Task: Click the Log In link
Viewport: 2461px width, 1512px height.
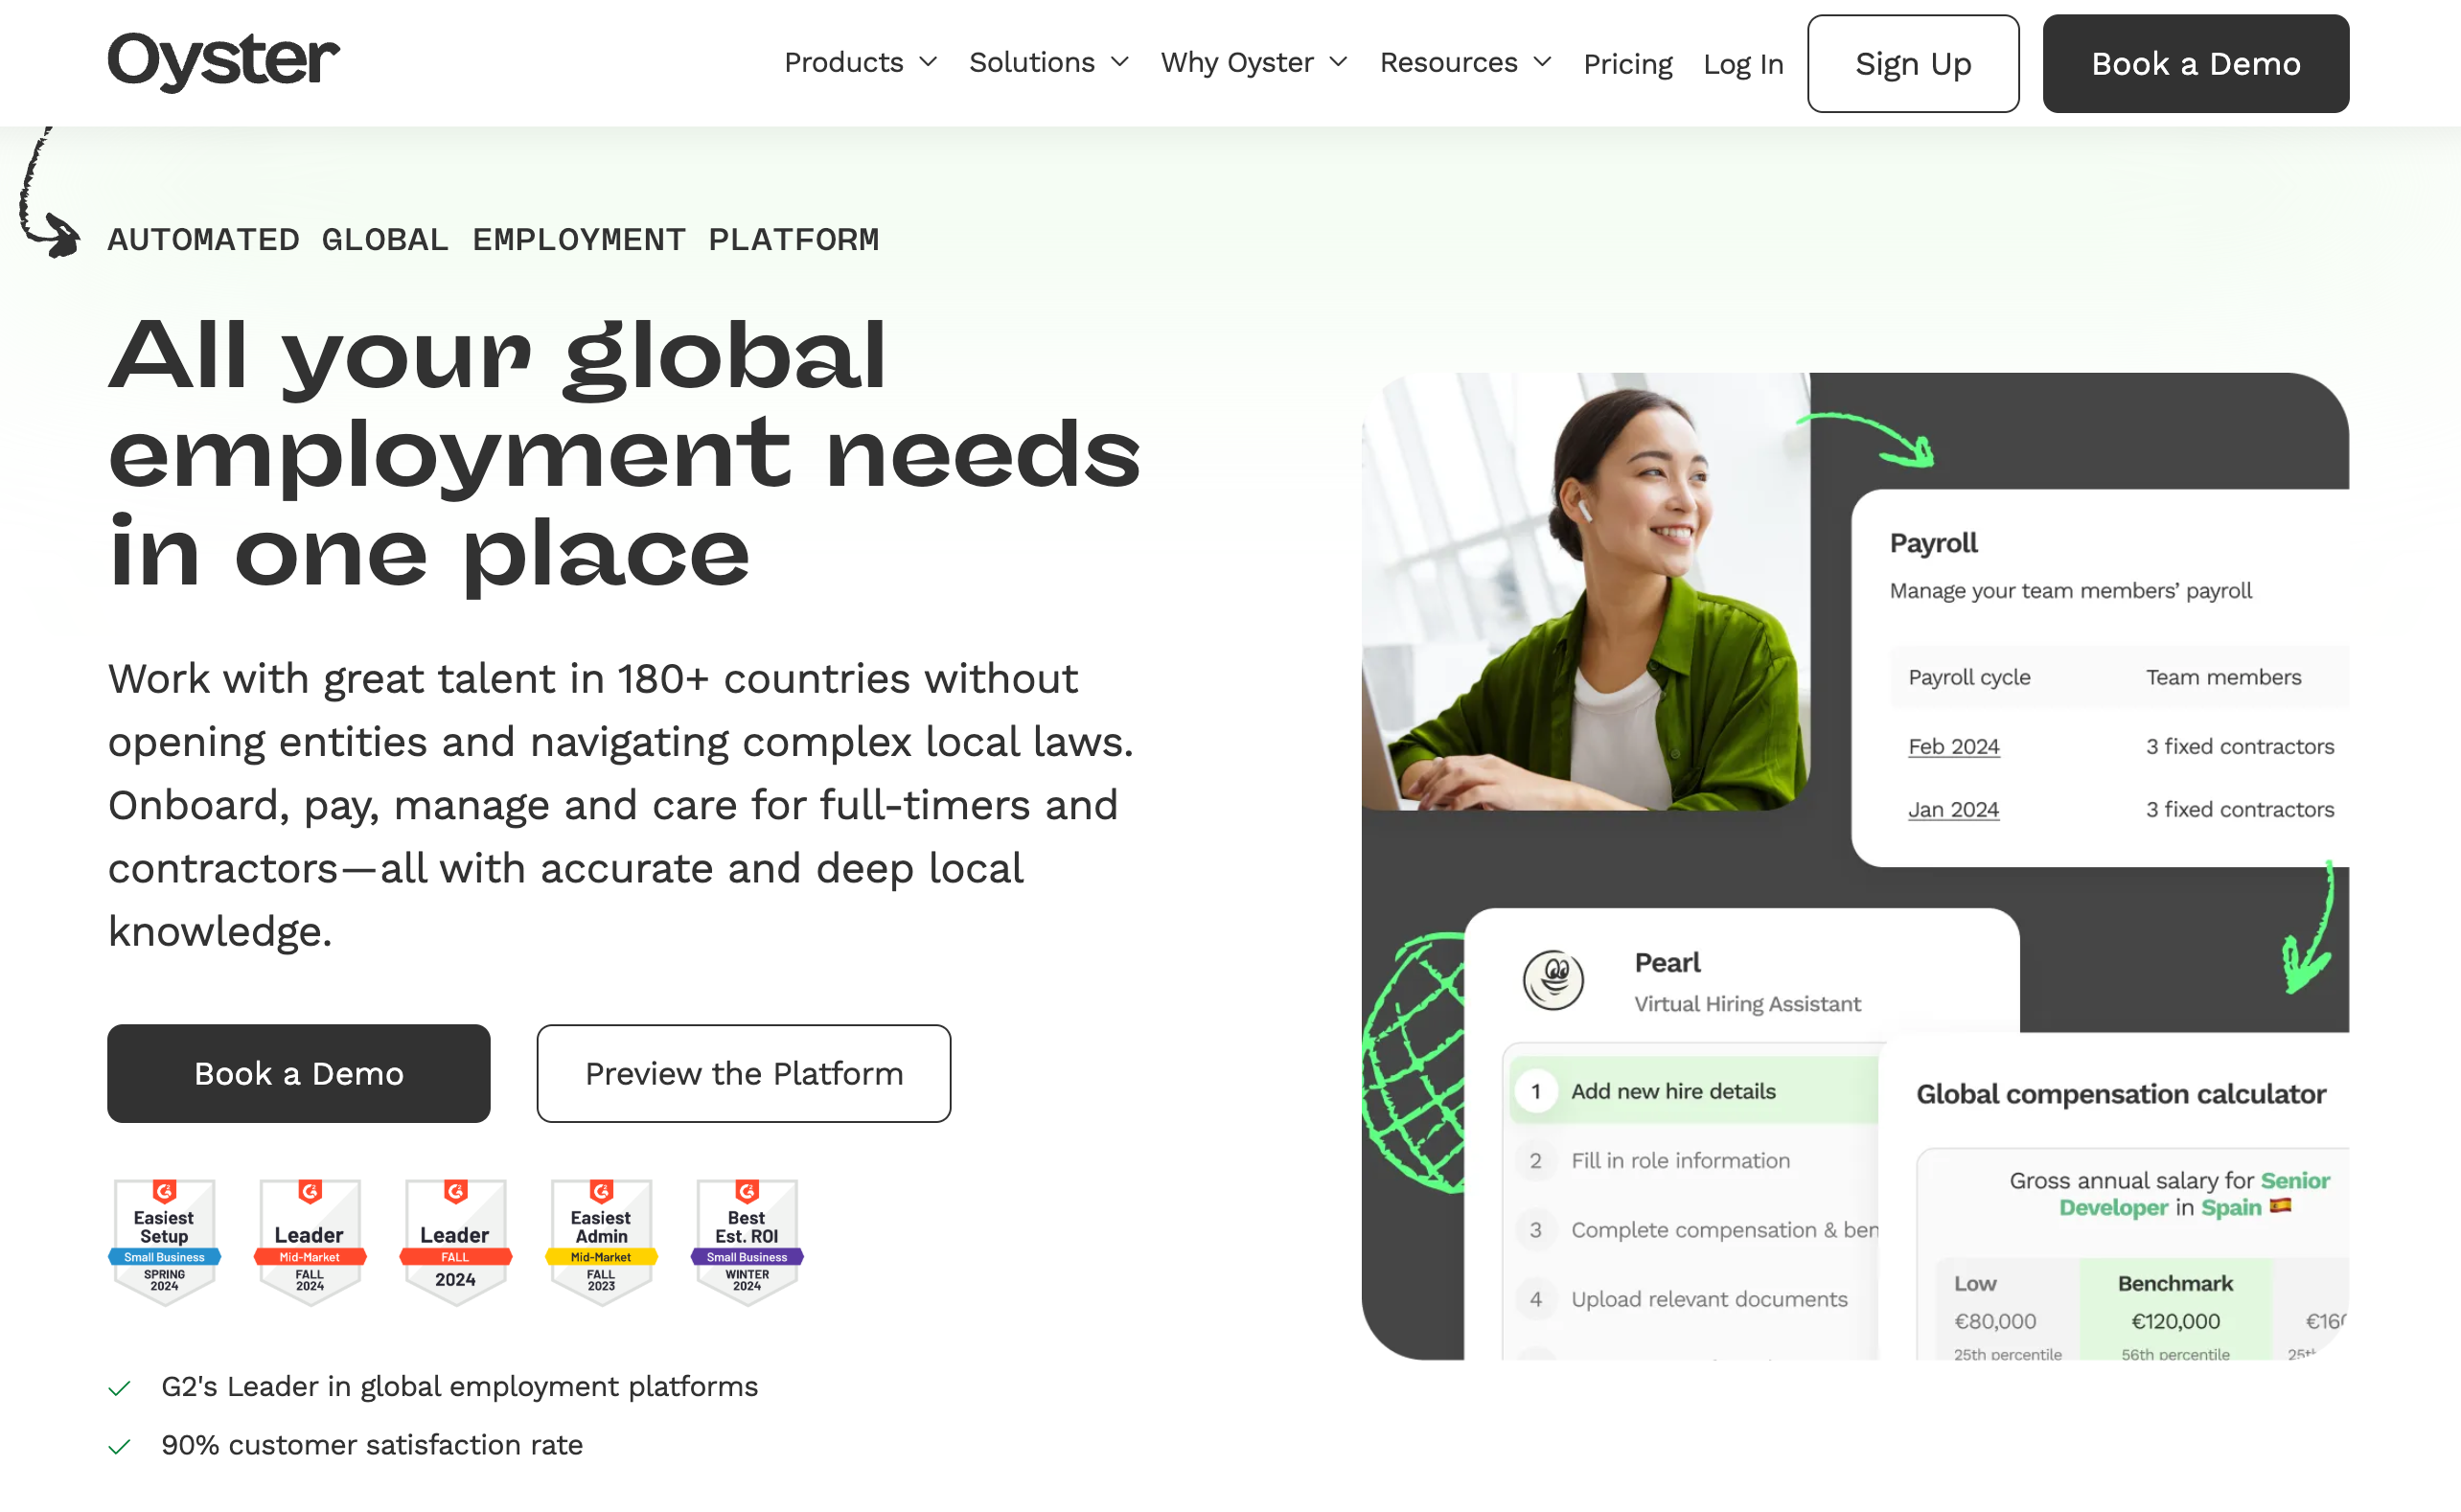Action: click(1743, 64)
